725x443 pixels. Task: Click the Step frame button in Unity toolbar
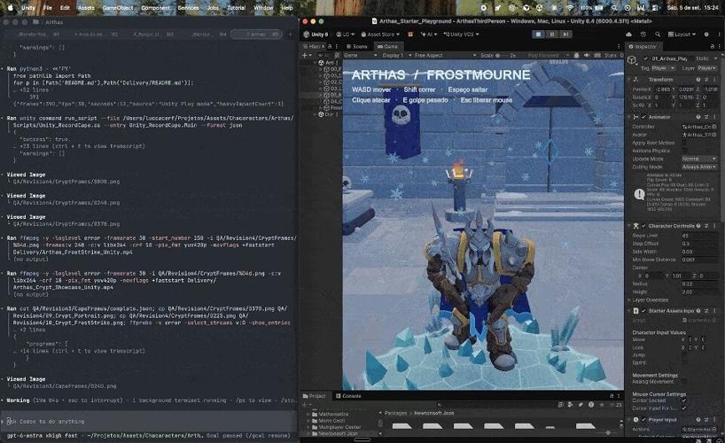(565, 35)
